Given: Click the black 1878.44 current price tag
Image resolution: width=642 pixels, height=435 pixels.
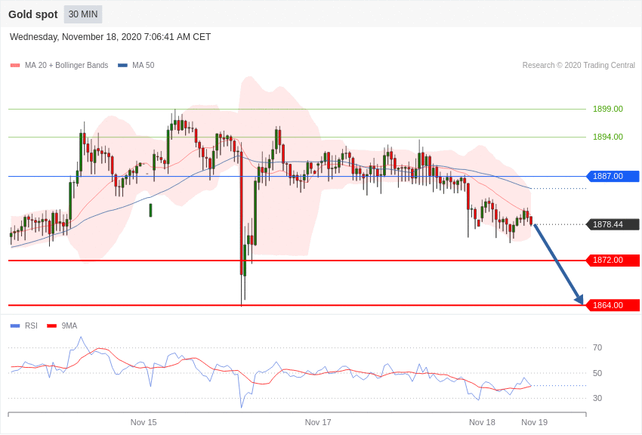Looking at the screenshot, I should 613,224.
